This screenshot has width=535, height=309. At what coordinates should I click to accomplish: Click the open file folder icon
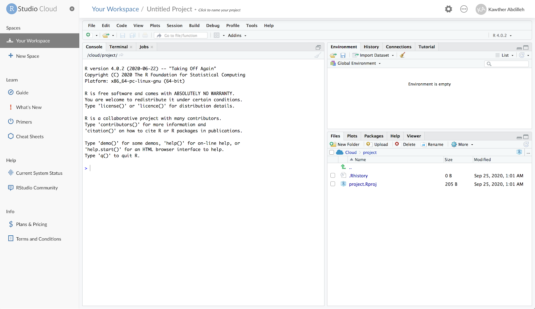coord(106,35)
